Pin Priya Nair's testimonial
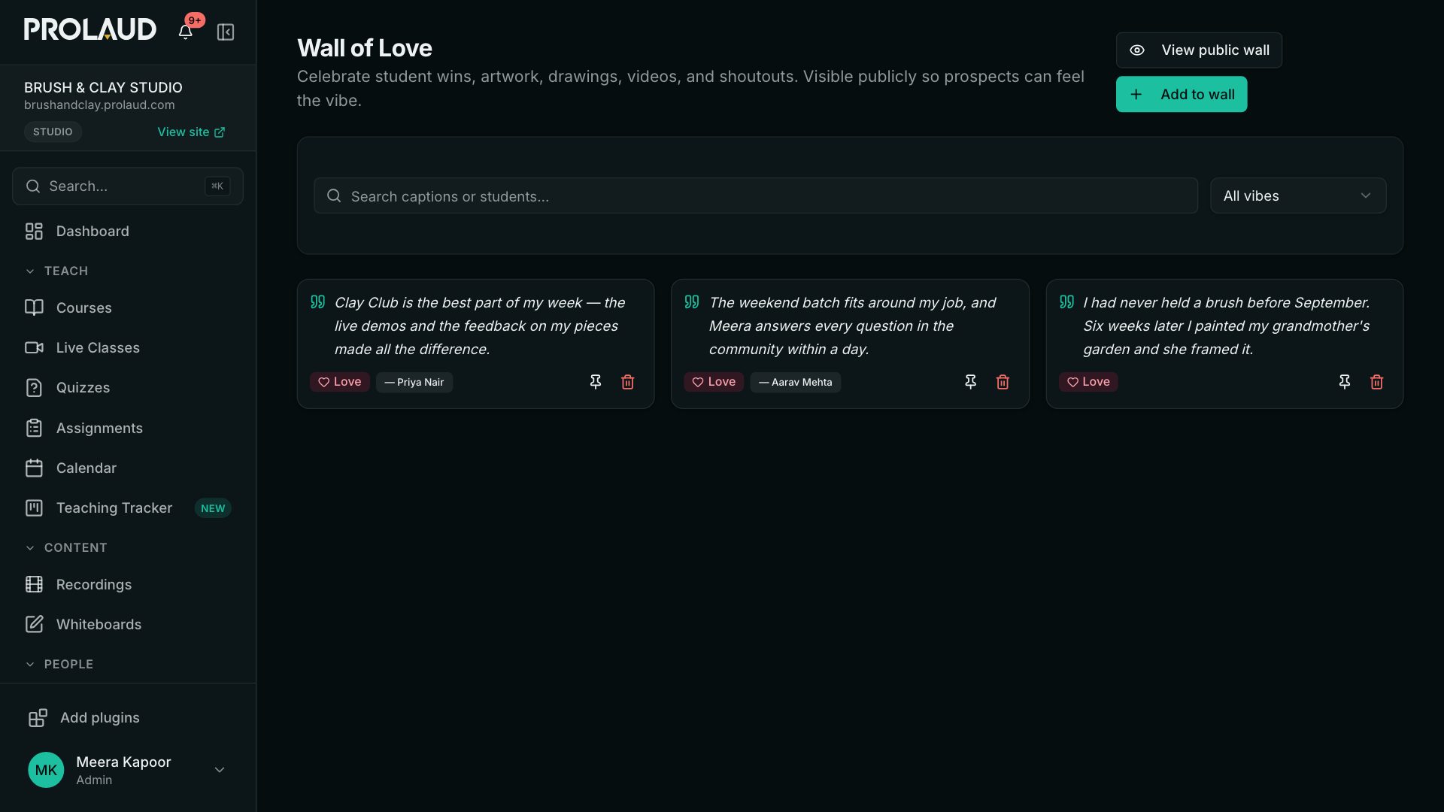Viewport: 1444px width, 812px height. [x=596, y=382]
